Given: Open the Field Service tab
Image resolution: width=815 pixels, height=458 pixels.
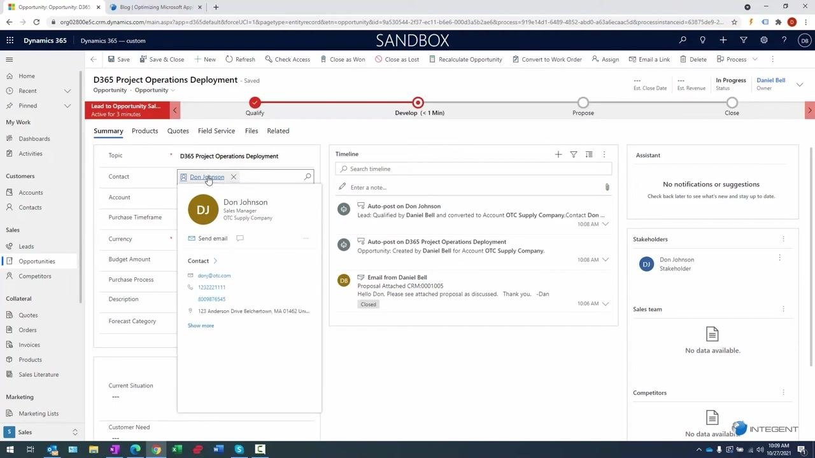Looking at the screenshot, I should click(x=216, y=130).
